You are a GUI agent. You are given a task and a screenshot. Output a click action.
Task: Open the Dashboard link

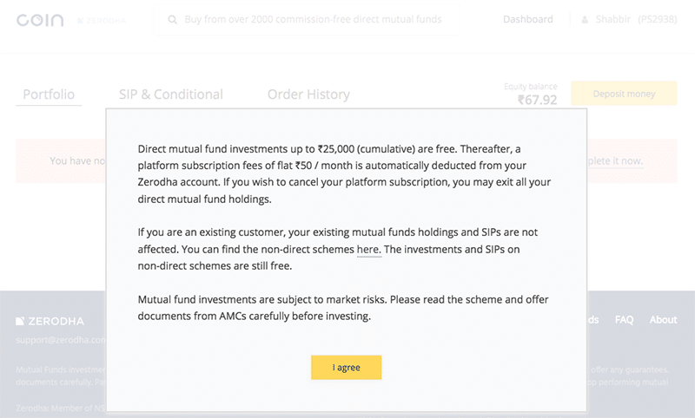(x=528, y=19)
